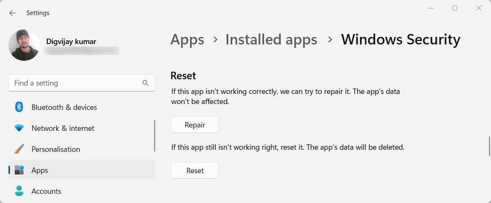
Task: Click the user profile picture
Action: (x=24, y=45)
